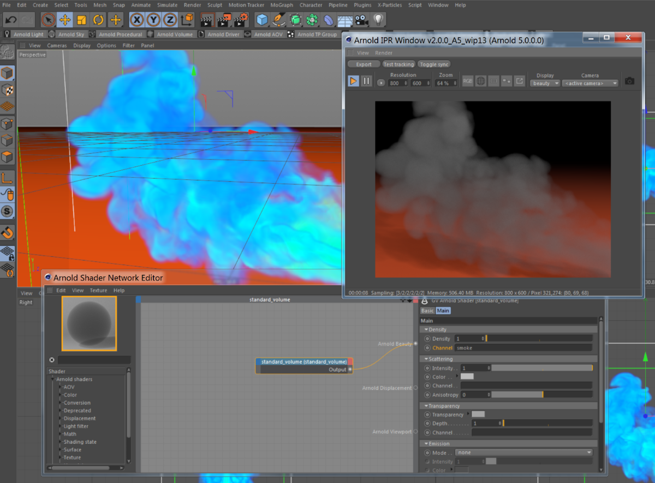Select the Live Selection tool

click(x=48, y=20)
